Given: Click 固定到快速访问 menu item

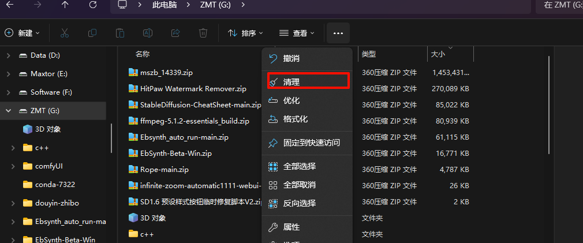Looking at the screenshot, I should point(311,143).
